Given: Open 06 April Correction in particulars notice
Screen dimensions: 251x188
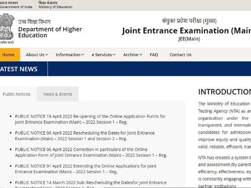Looking at the screenshot, I should pyautogui.click(x=91, y=152).
